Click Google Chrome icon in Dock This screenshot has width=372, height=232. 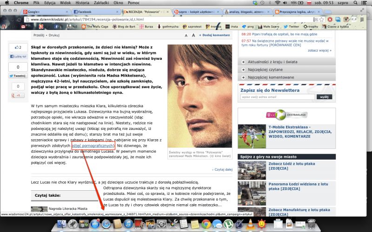pos(206,224)
